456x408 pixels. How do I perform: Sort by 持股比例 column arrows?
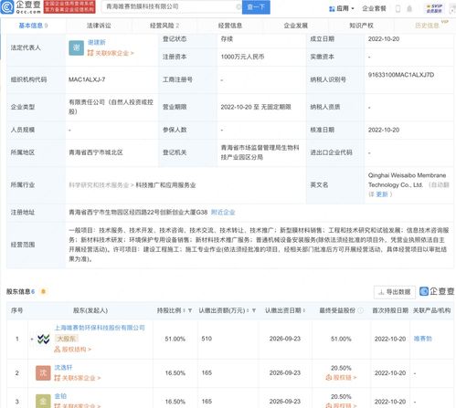click(185, 310)
